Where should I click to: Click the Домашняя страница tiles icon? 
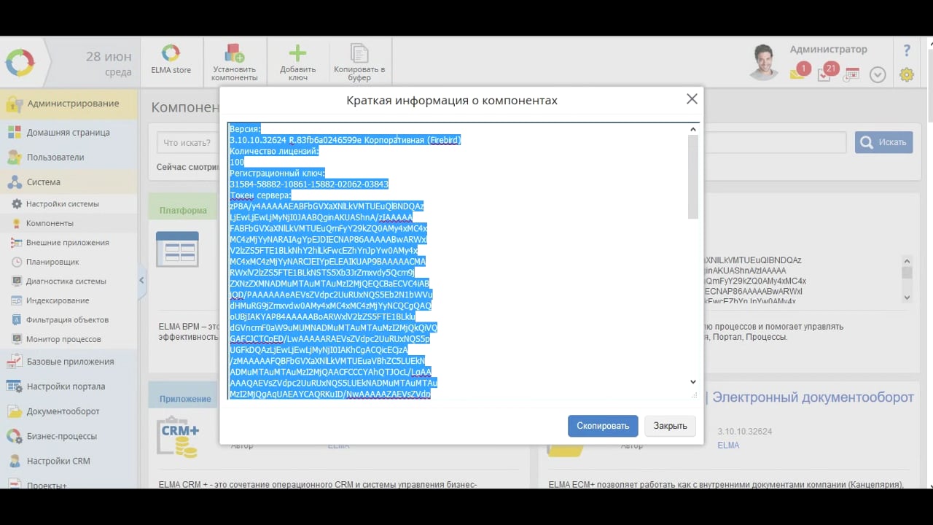(14, 133)
